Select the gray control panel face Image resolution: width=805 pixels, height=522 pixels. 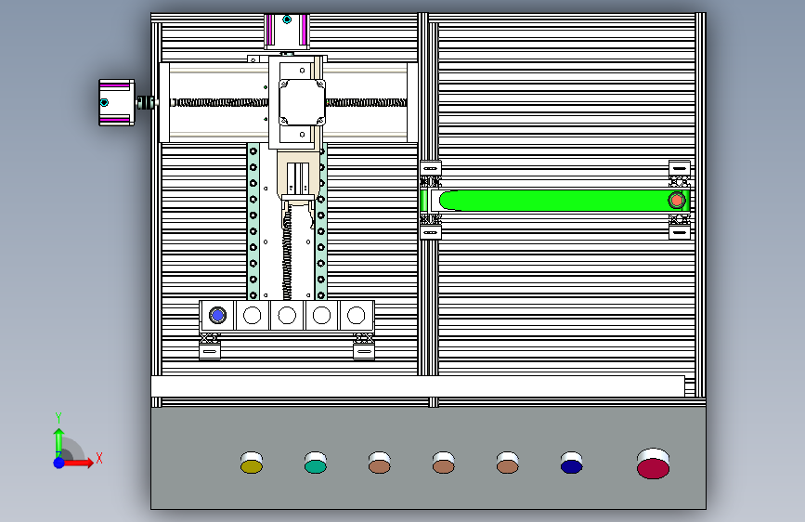428,458
